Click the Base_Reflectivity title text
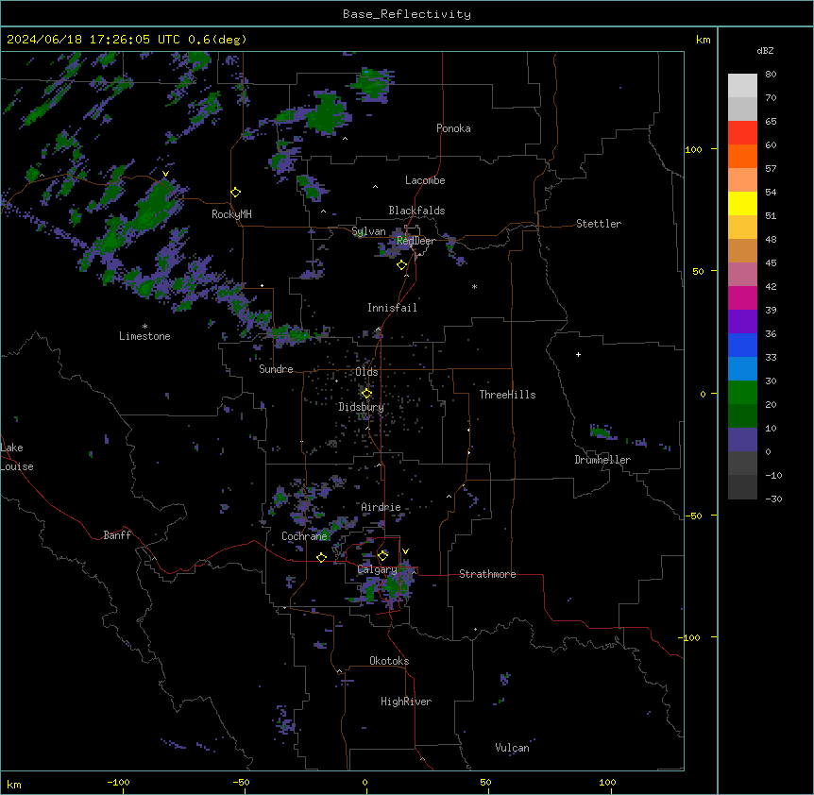Image resolution: width=814 pixels, height=795 pixels. click(406, 14)
